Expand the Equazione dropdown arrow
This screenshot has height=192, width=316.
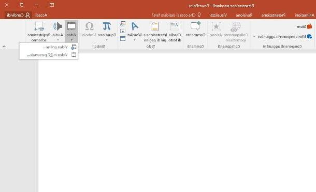click(107, 40)
